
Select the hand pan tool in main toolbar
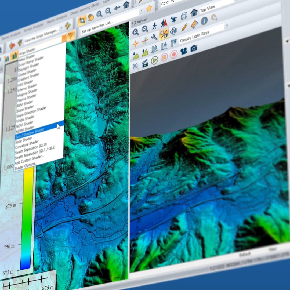click(x=91, y=17)
